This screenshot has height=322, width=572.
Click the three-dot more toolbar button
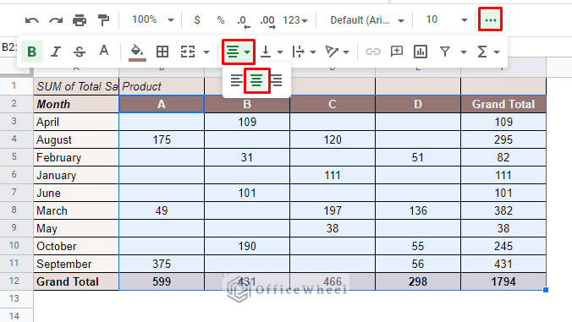(x=490, y=19)
